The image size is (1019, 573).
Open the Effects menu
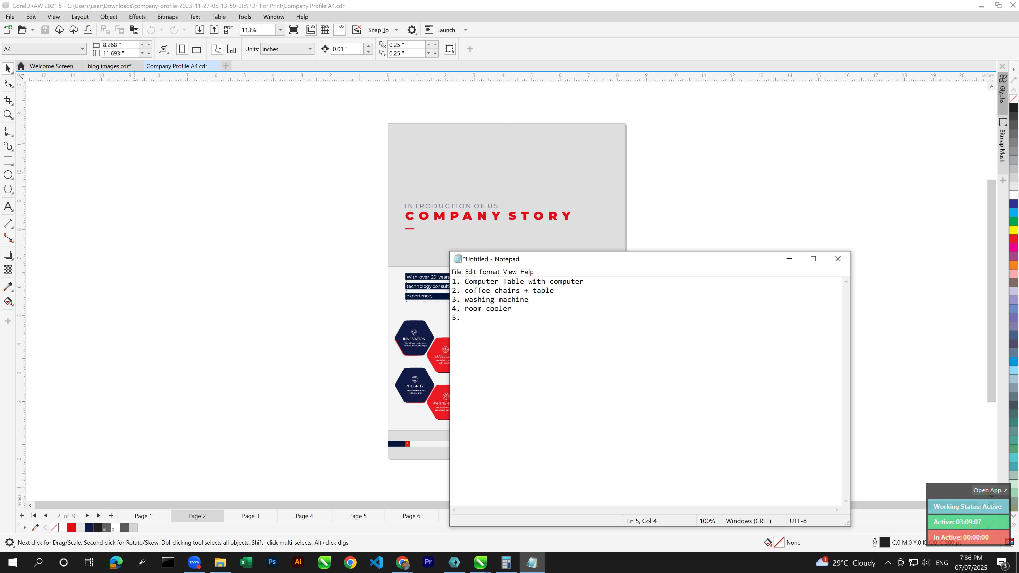[x=137, y=17]
